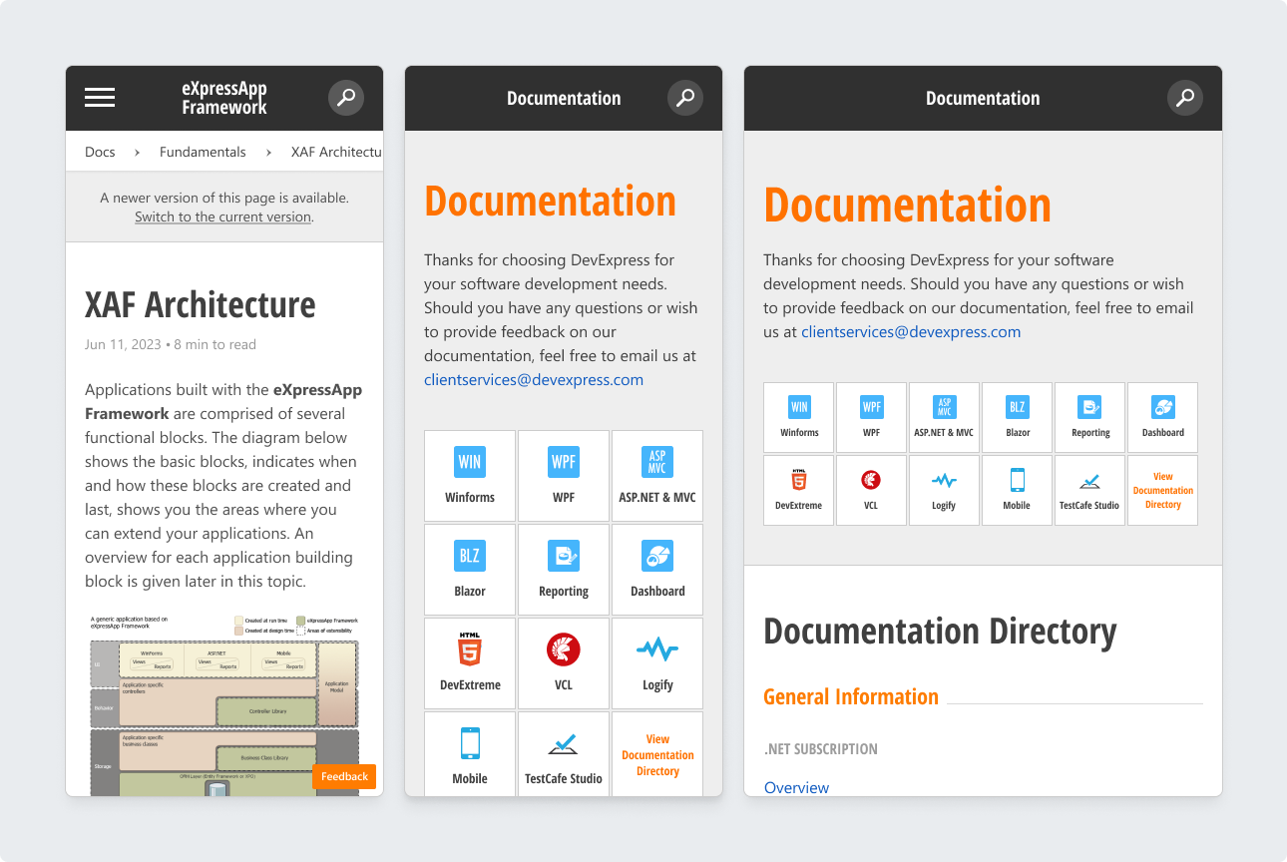The image size is (1287, 862).
Task: Click the orange Feedback button
Action: (344, 776)
